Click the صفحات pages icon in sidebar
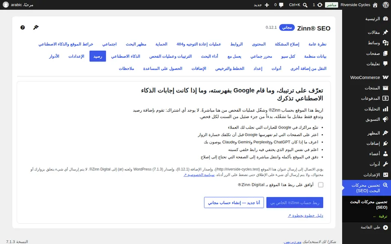 (x=386, y=53)
